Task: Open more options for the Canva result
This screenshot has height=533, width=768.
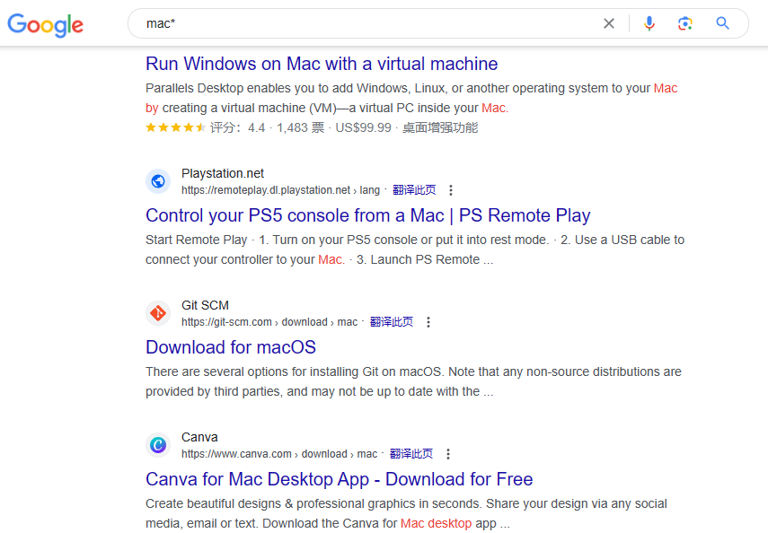Action: click(447, 454)
